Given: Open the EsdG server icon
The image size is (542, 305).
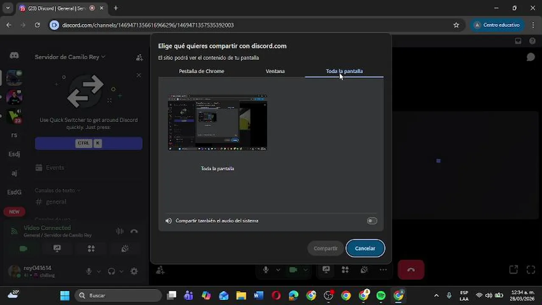Looking at the screenshot, I should pos(14,192).
